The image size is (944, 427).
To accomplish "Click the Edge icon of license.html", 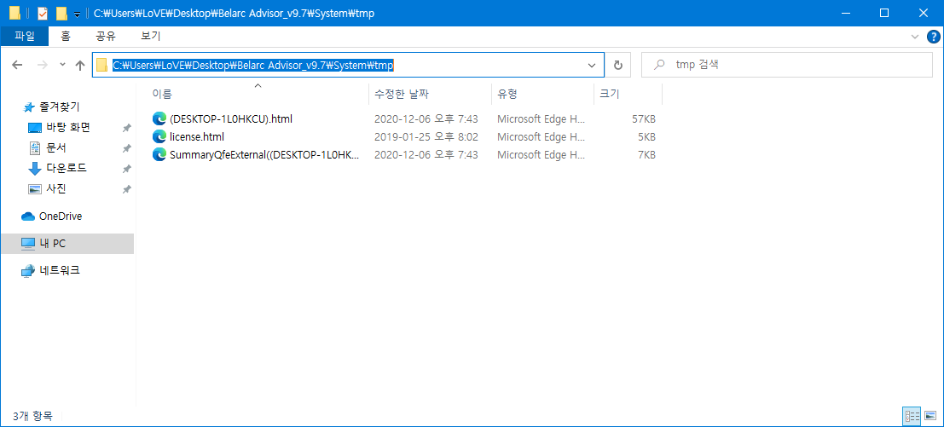I will coord(159,136).
